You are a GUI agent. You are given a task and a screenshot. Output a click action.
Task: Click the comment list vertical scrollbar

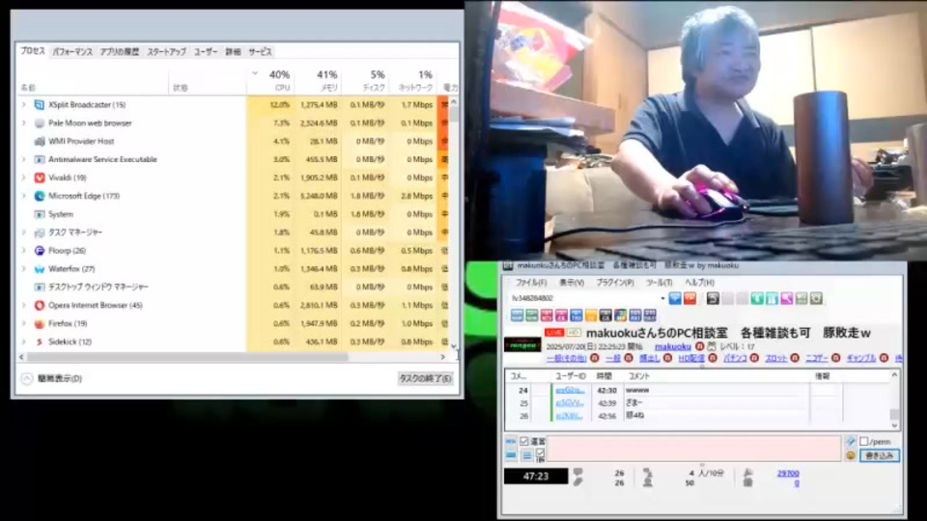[894, 401]
